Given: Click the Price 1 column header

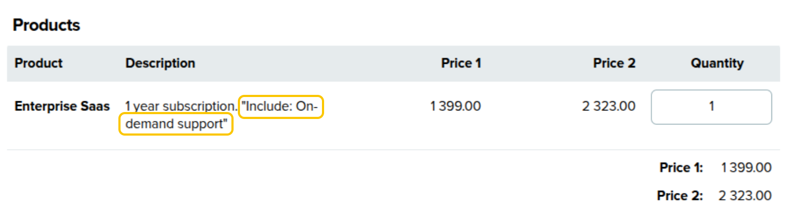Looking at the screenshot, I should [461, 63].
